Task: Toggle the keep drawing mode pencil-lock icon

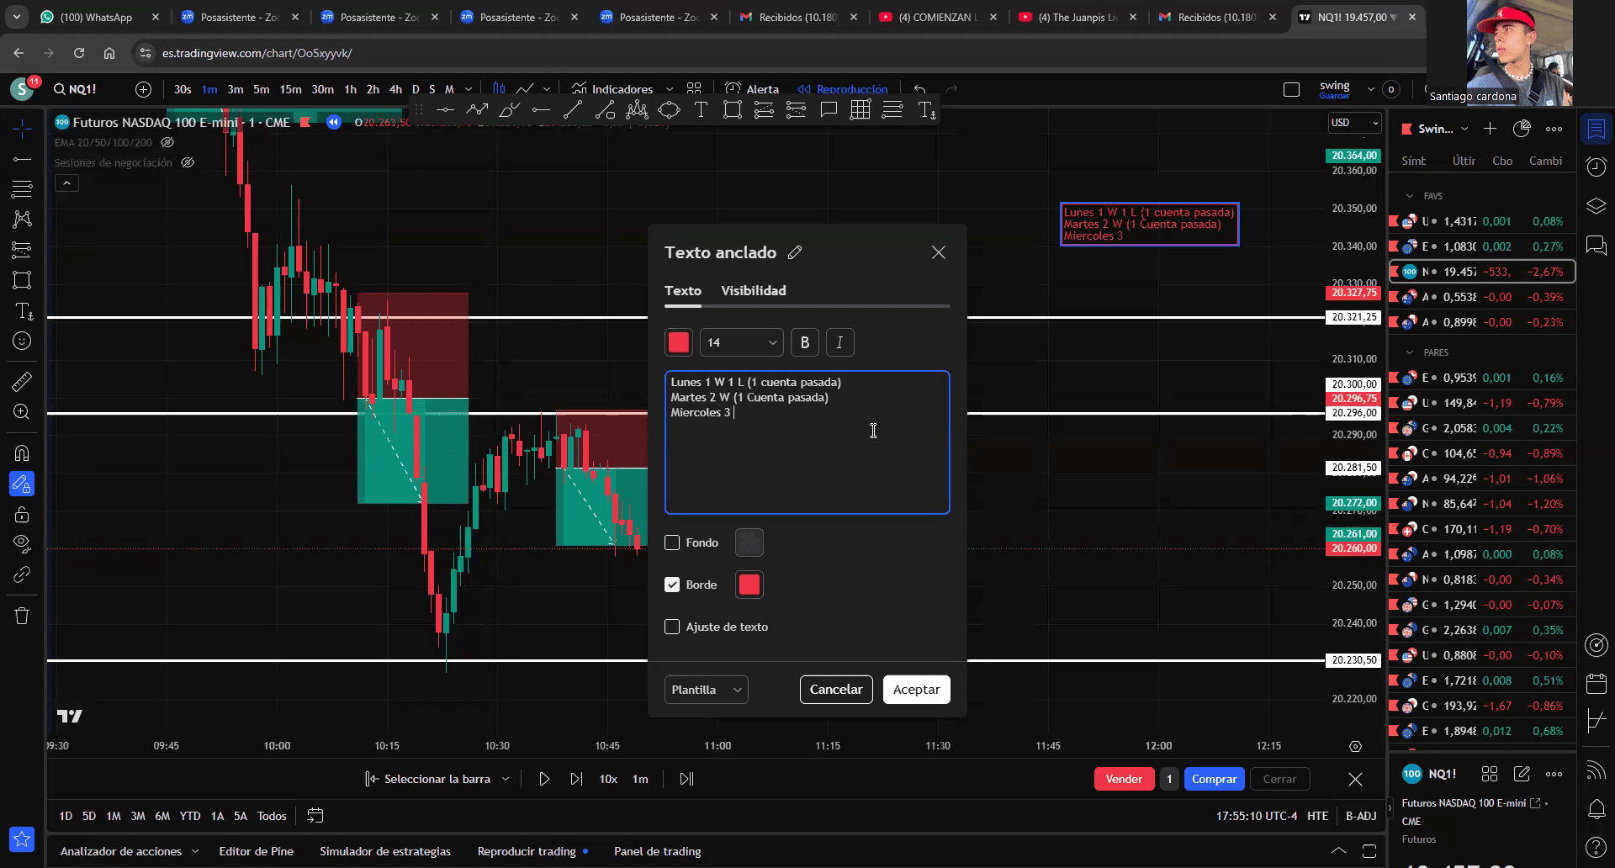Action: [22, 484]
